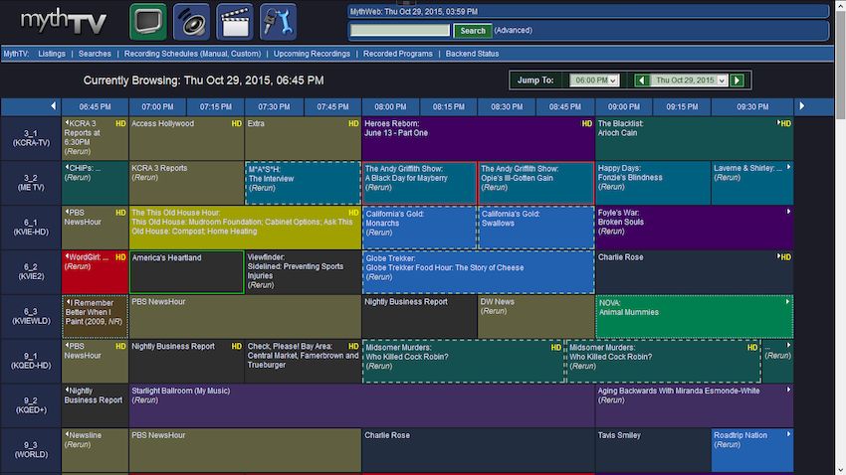Select the 08:00 PM time header

click(390, 106)
